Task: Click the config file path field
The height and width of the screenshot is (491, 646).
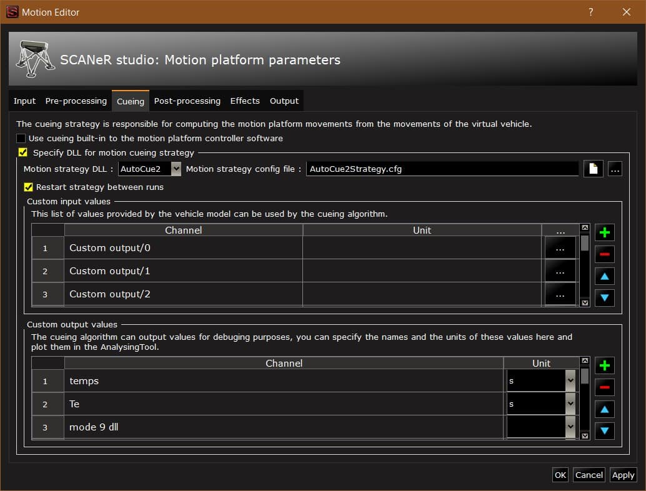Action: (x=442, y=169)
